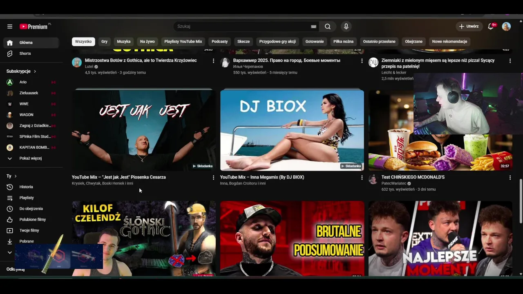
Task: Select the Nowe rekomendacje chip
Action: (449, 42)
